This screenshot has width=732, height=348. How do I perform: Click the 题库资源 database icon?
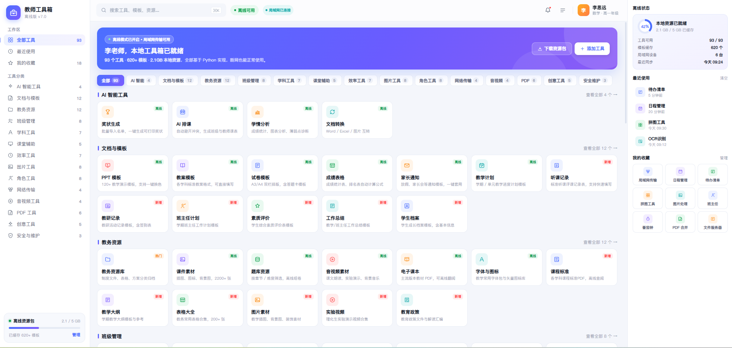point(257,259)
